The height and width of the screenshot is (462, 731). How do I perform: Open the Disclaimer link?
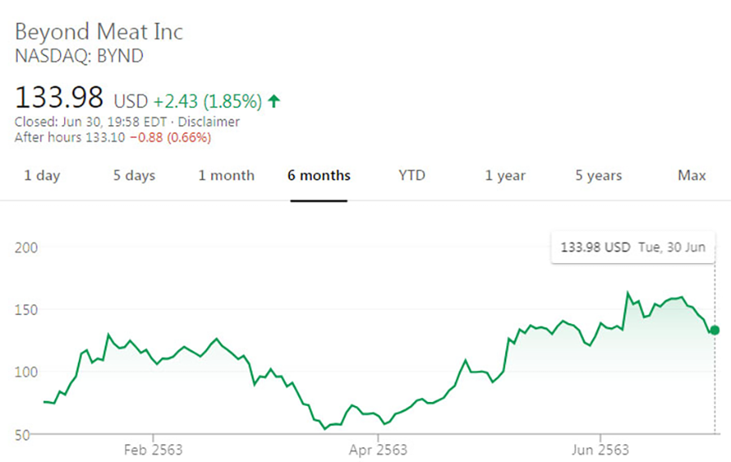[x=211, y=122]
